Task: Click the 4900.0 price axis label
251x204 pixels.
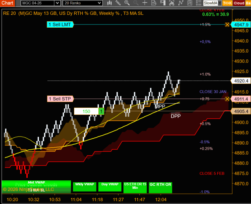Action: point(241,122)
